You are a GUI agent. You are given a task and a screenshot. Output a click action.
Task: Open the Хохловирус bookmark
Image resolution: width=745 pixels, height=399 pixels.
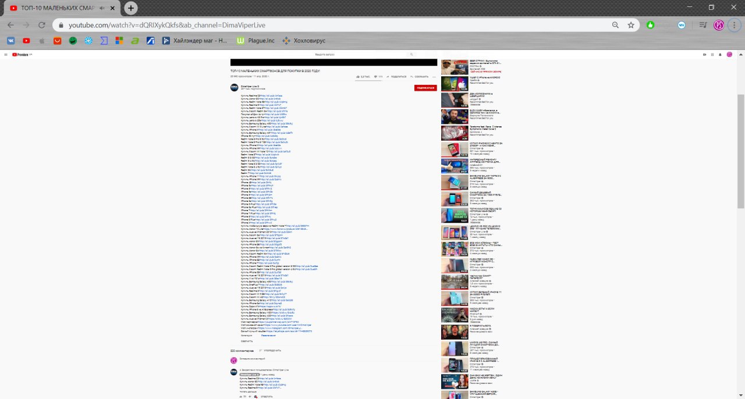click(x=303, y=41)
